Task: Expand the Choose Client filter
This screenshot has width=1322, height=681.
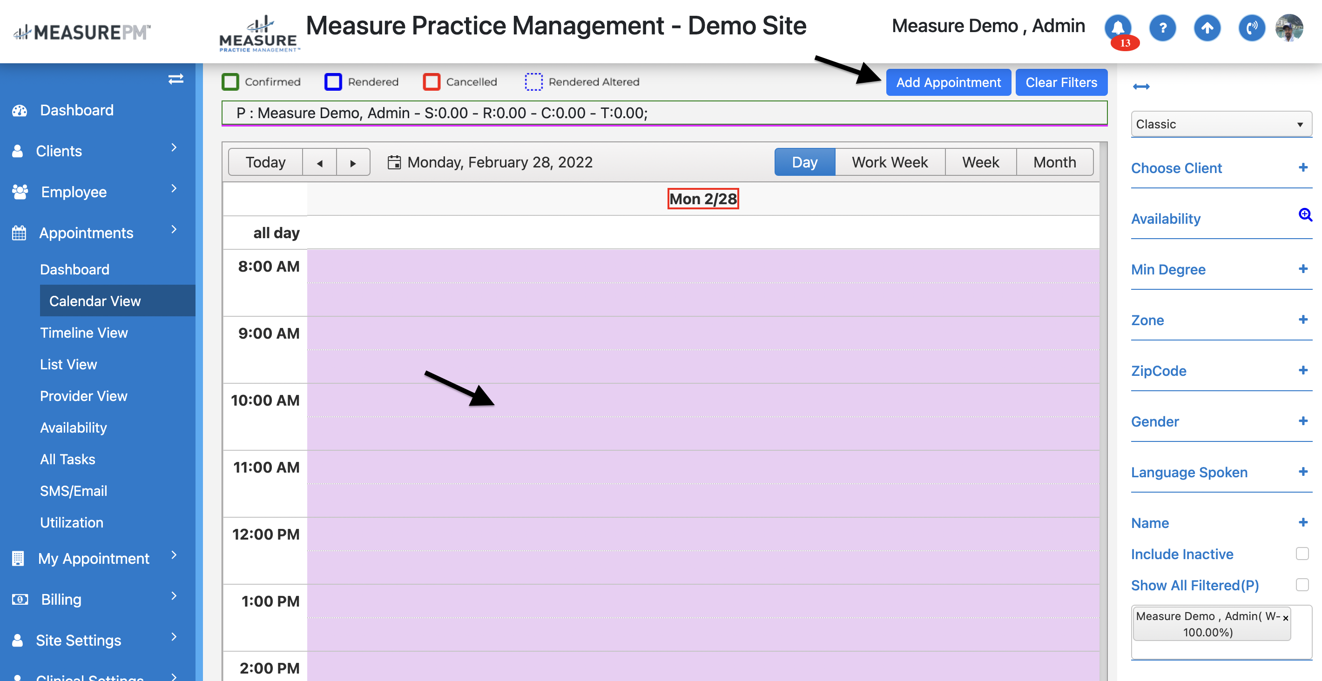Action: pos(1302,167)
